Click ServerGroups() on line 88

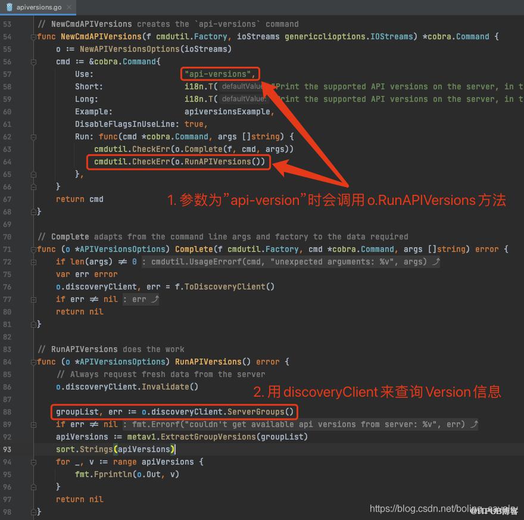coord(260,412)
